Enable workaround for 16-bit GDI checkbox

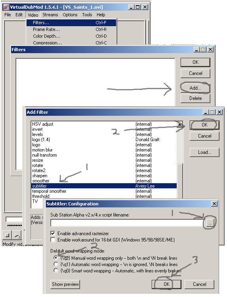(x=53, y=240)
